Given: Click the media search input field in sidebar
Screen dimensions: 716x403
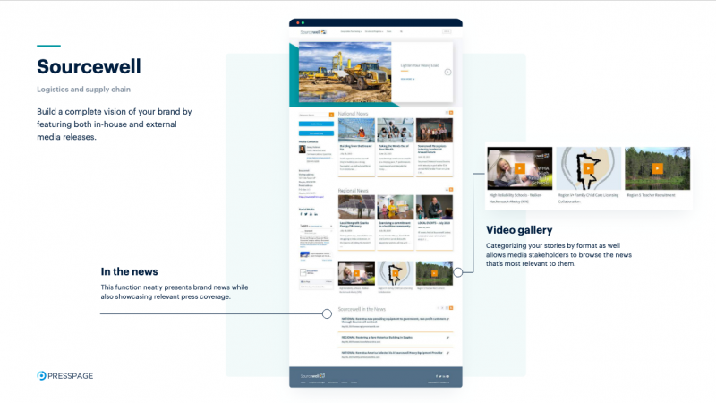Looking at the screenshot, I should point(314,115).
